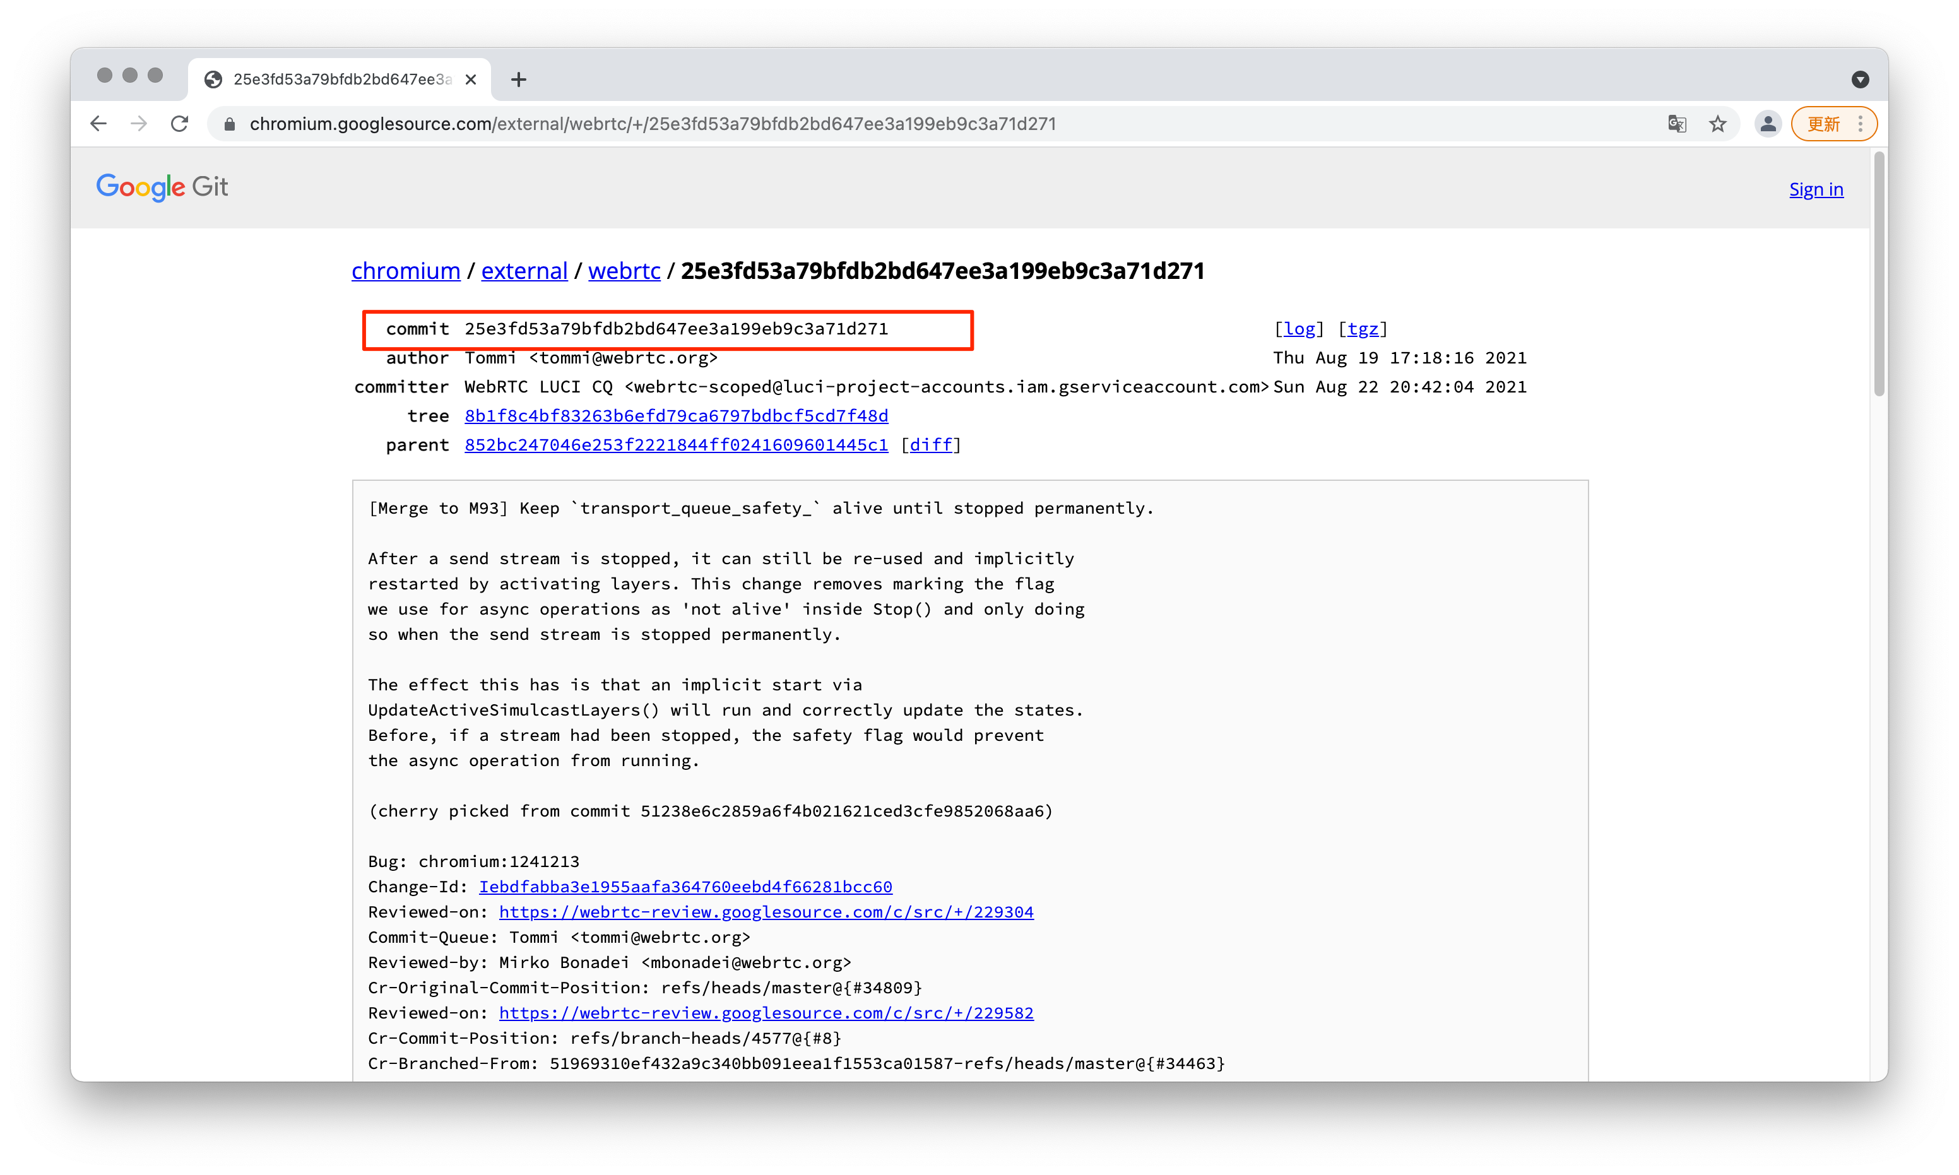Click the Cr-Branched-From 51969310ef line
This screenshot has width=1959, height=1175.
click(796, 1063)
